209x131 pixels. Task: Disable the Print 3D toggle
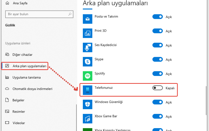[158, 31]
